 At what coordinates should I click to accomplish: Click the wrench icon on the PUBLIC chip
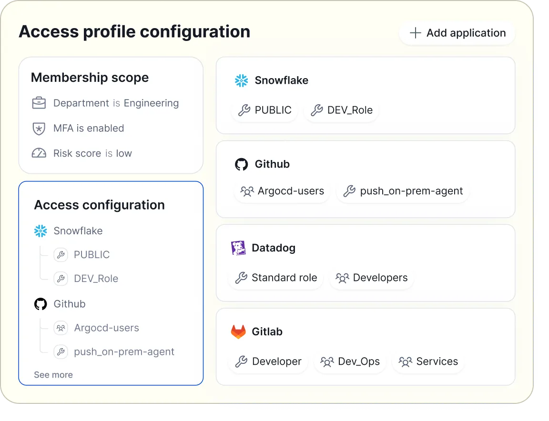(244, 110)
